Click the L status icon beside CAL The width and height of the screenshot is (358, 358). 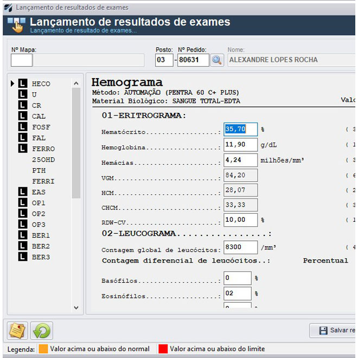coord(23,116)
